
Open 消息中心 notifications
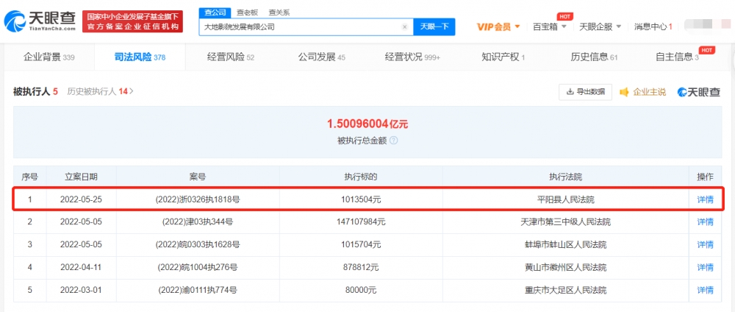653,26
